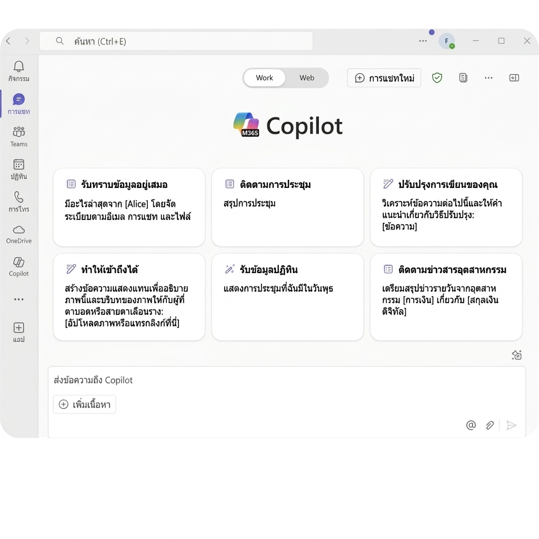Go back with the left arrow
539x539 pixels.
click(8, 41)
